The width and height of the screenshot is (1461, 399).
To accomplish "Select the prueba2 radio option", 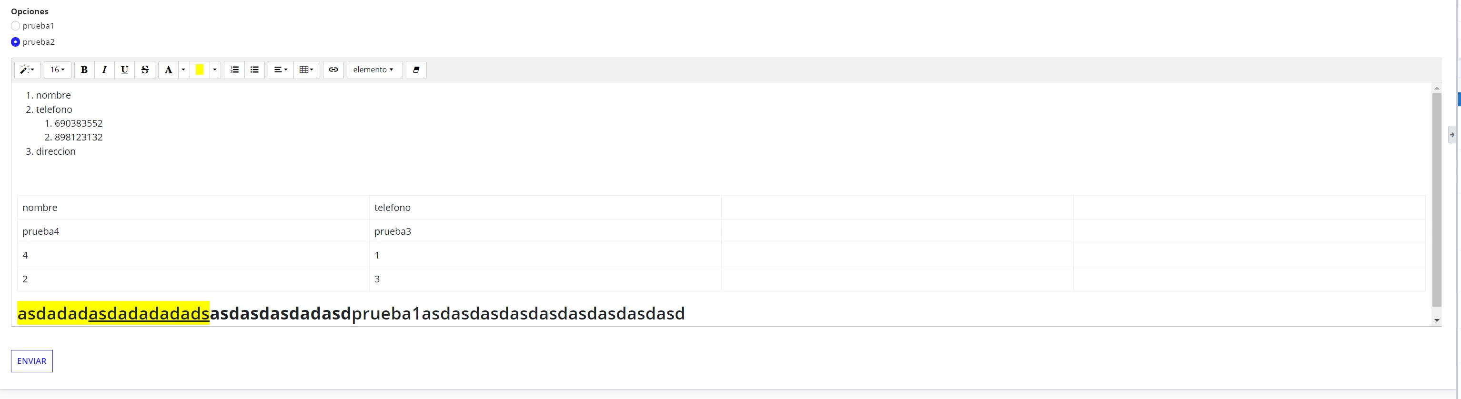I will point(15,42).
